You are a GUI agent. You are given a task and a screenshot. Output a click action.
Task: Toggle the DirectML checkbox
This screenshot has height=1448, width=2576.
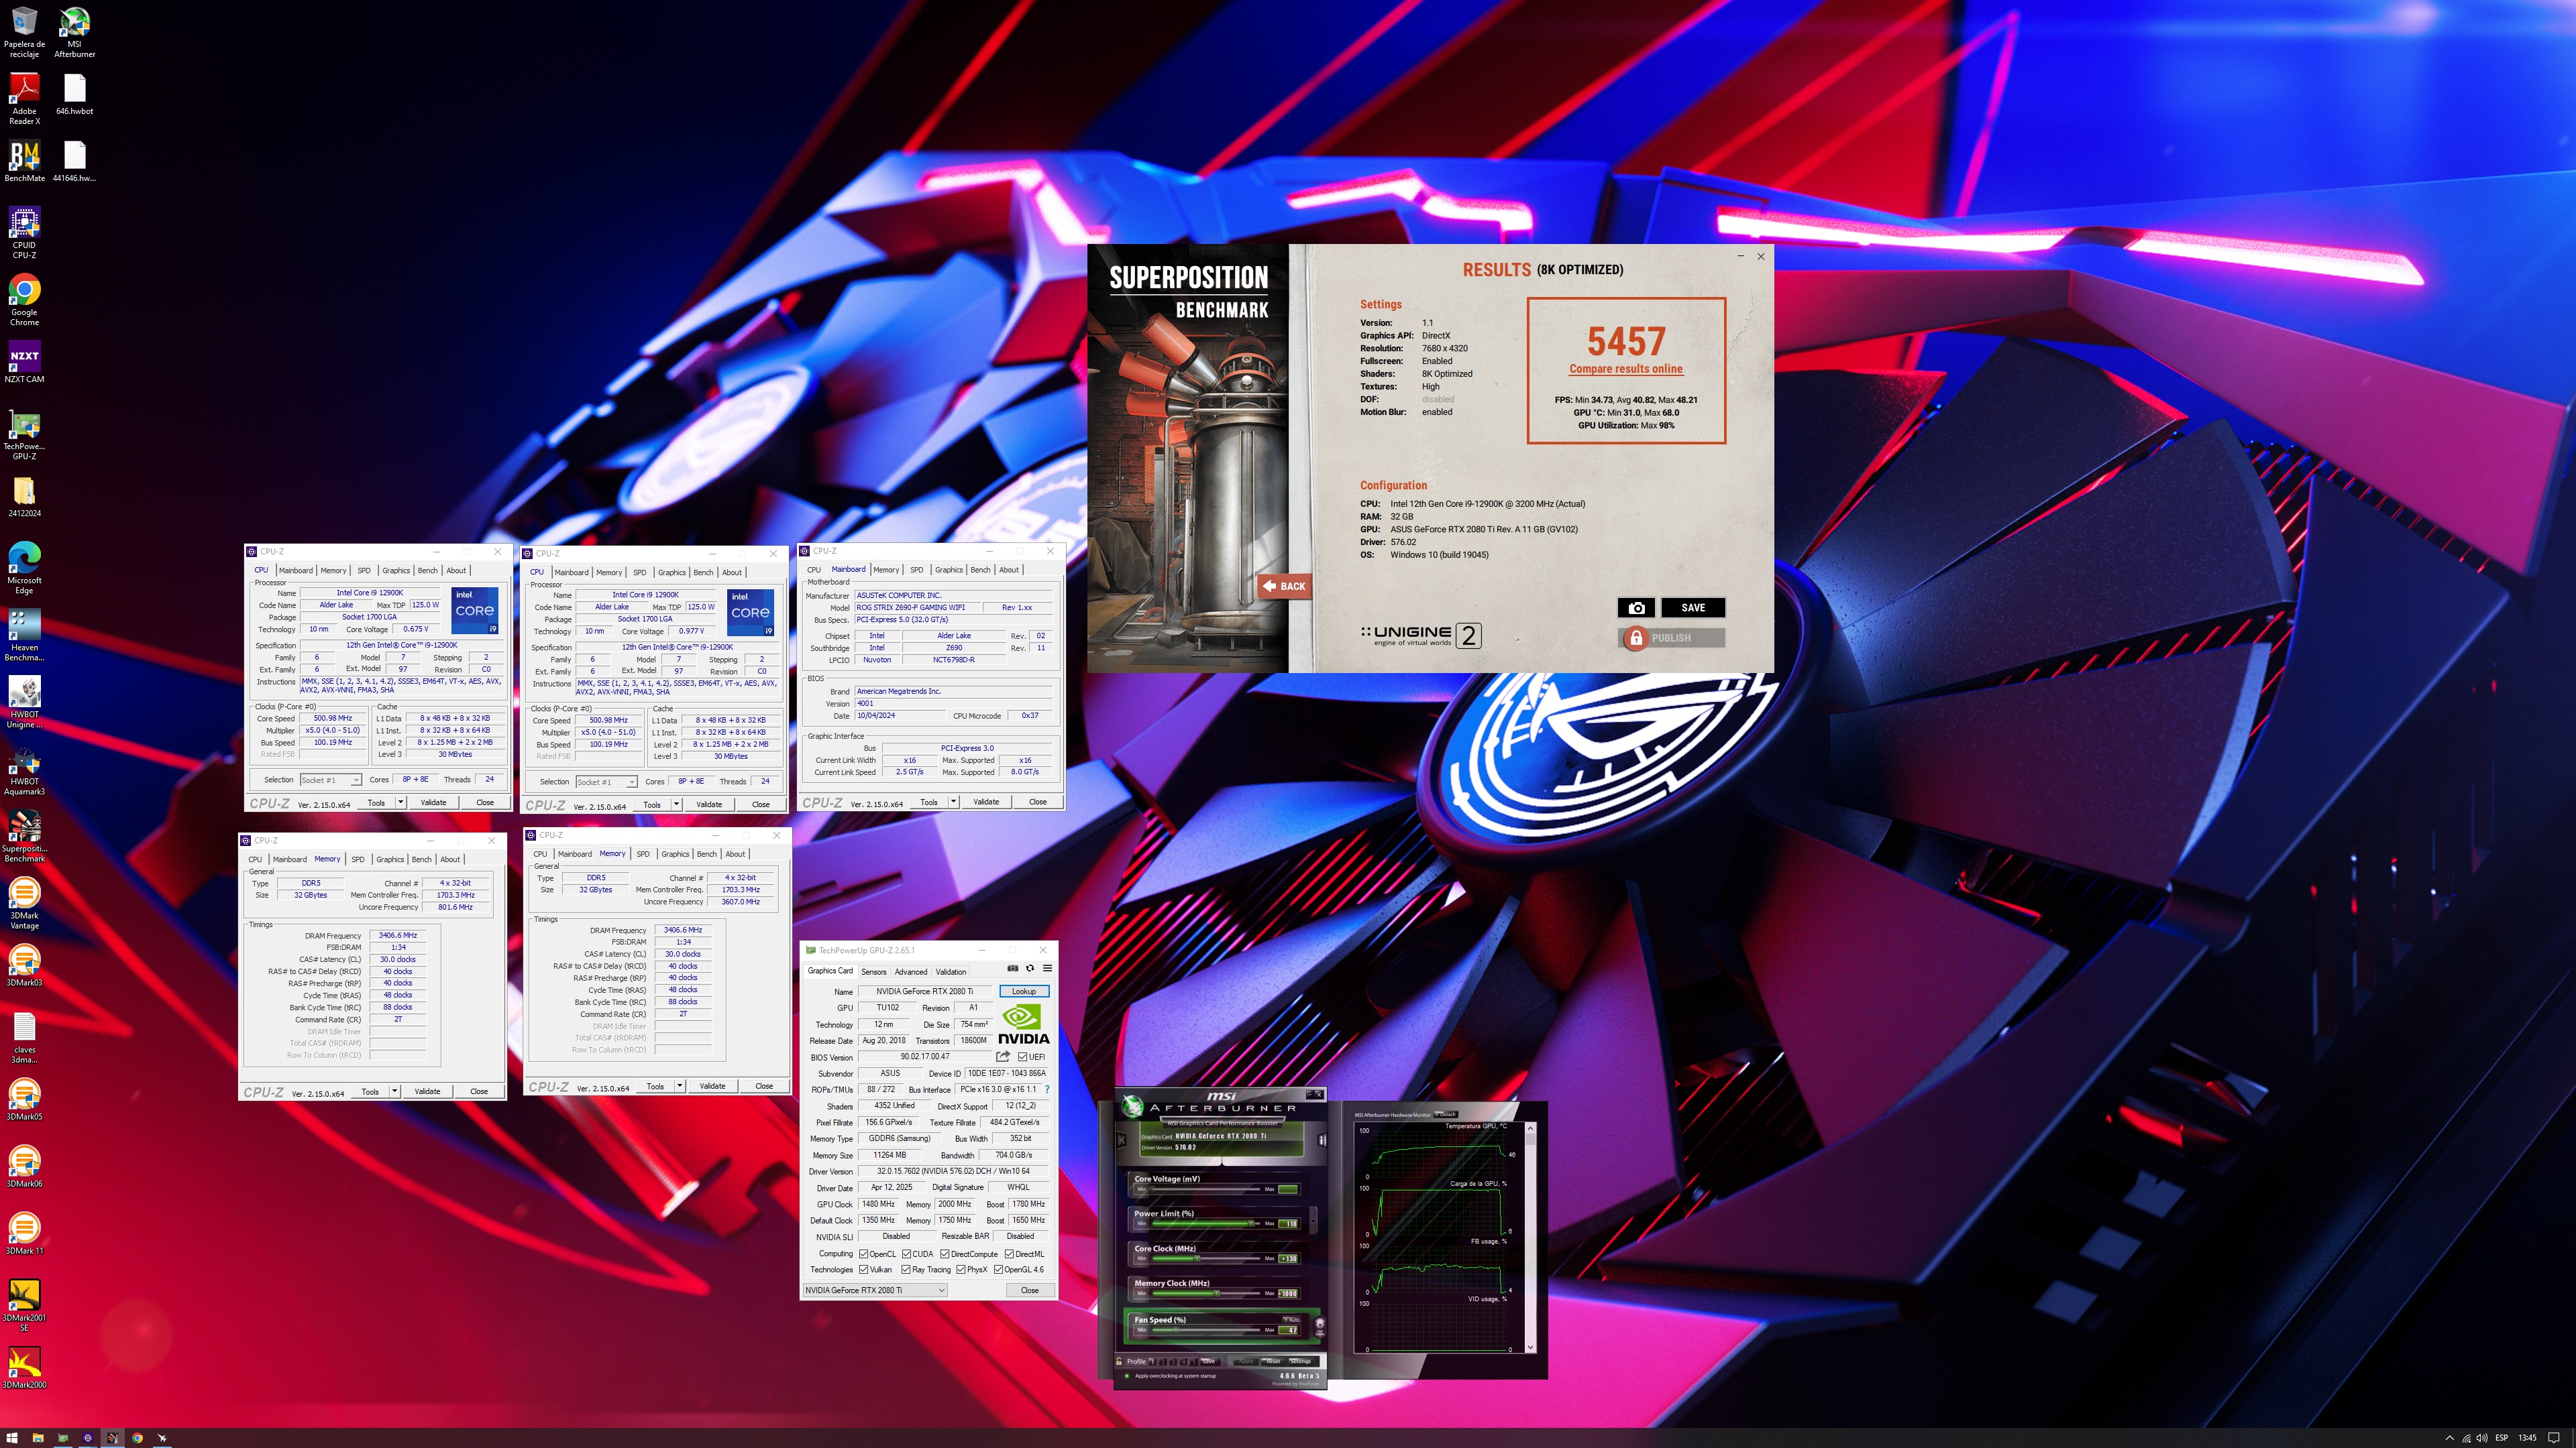click(1009, 1254)
